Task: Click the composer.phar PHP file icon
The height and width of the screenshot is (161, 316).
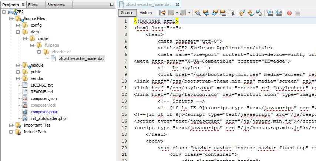Action: click(x=25, y=112)
